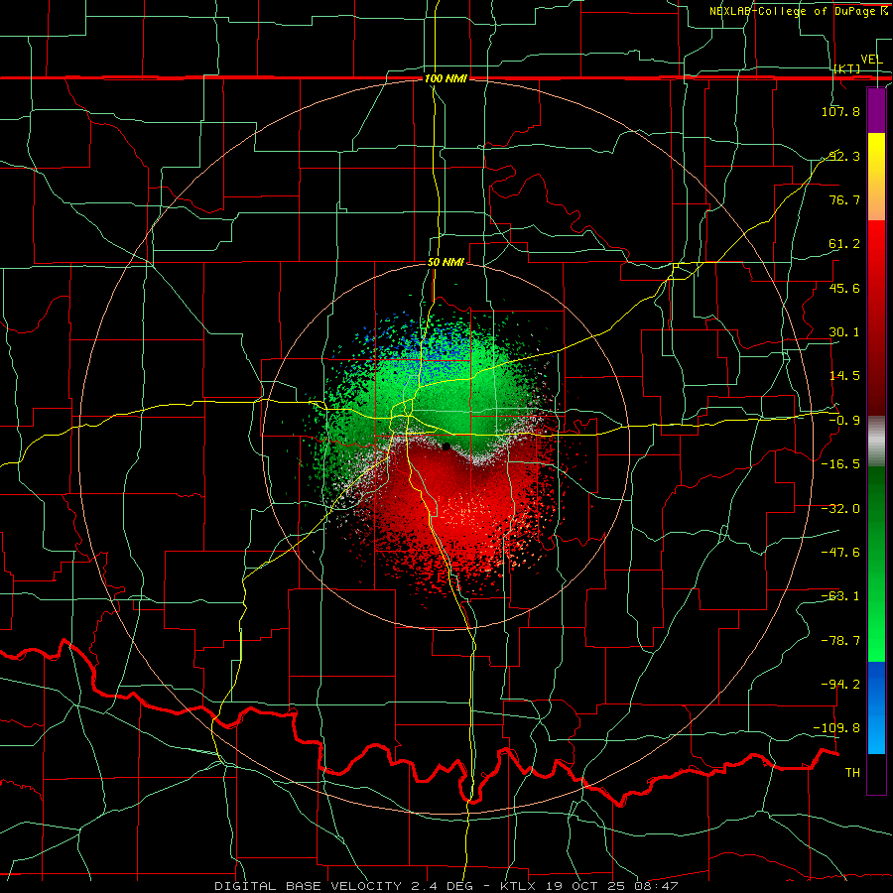Screen dimensions: 893x893
Task: Click the -47.6 legend value
Action: (840, 553)
